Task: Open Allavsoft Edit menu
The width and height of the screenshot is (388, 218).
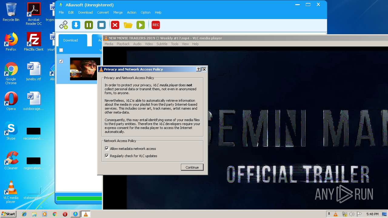Action: pyautogui.click(x=71, y=12)
